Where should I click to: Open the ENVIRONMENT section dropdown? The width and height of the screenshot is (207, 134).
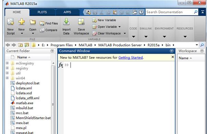click(x=164, y=37)
